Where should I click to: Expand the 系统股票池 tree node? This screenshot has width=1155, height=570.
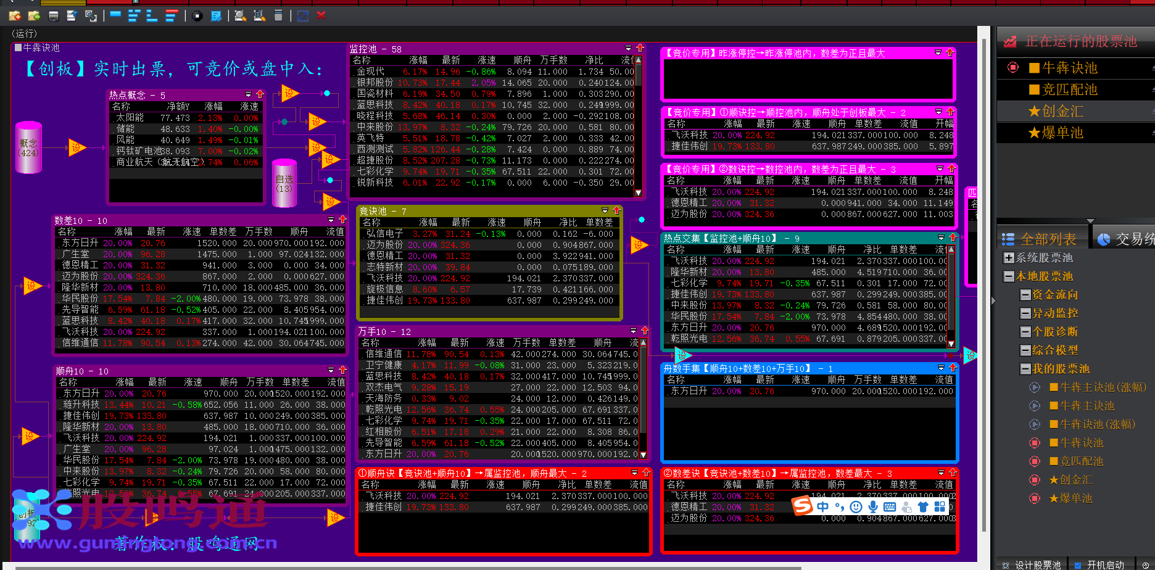coord(1009,258)
